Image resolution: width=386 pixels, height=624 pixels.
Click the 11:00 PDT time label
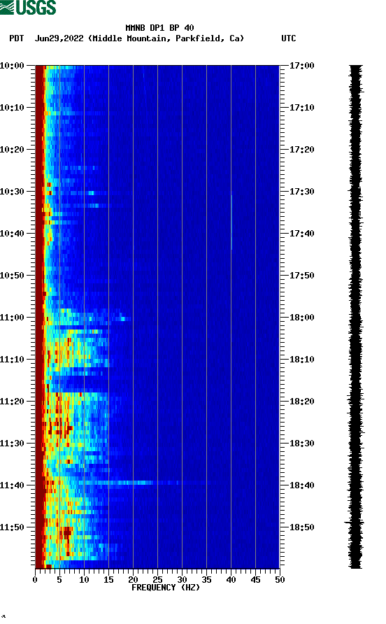[12, 317]
